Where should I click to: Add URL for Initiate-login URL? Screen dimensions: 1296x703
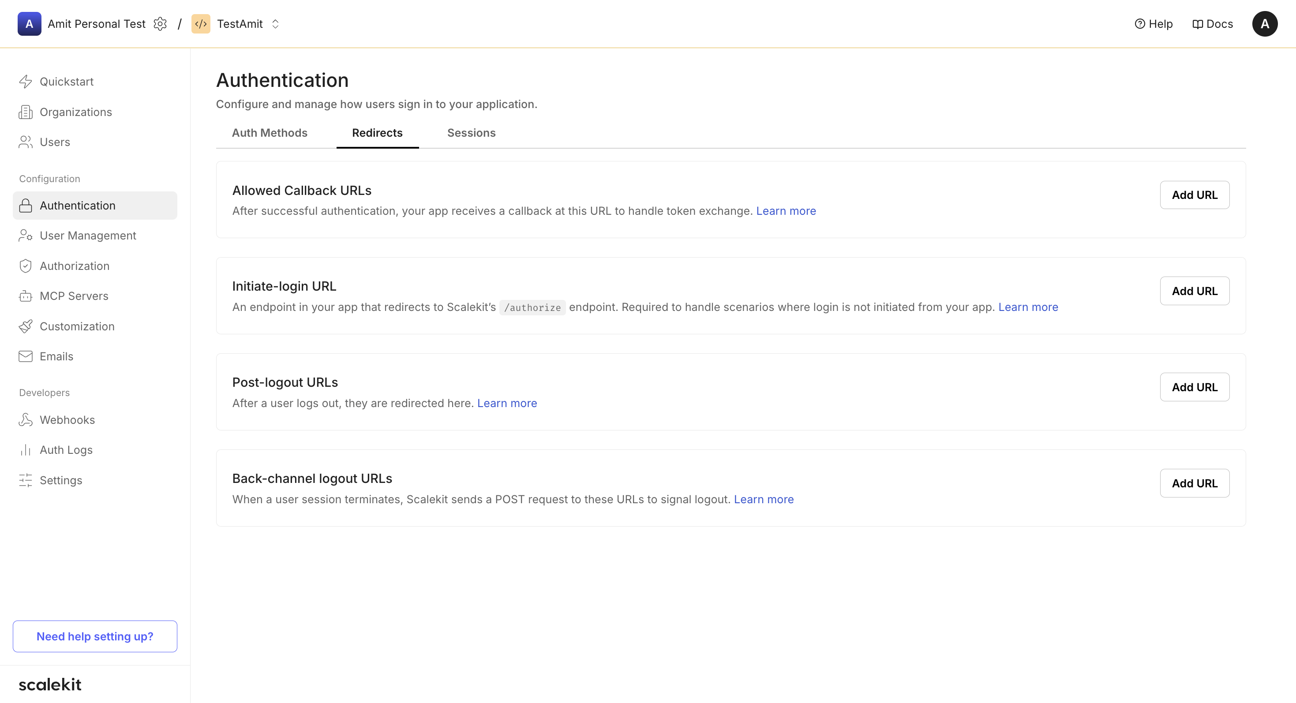coord(1195,291)
